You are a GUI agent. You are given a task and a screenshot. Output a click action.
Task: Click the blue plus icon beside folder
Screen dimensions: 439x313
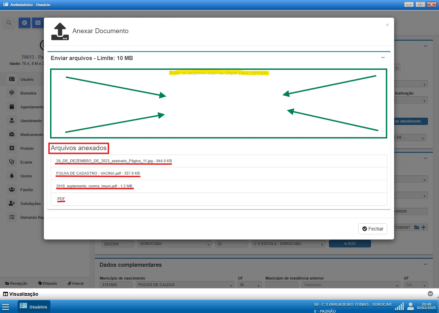tap(424, 227)
